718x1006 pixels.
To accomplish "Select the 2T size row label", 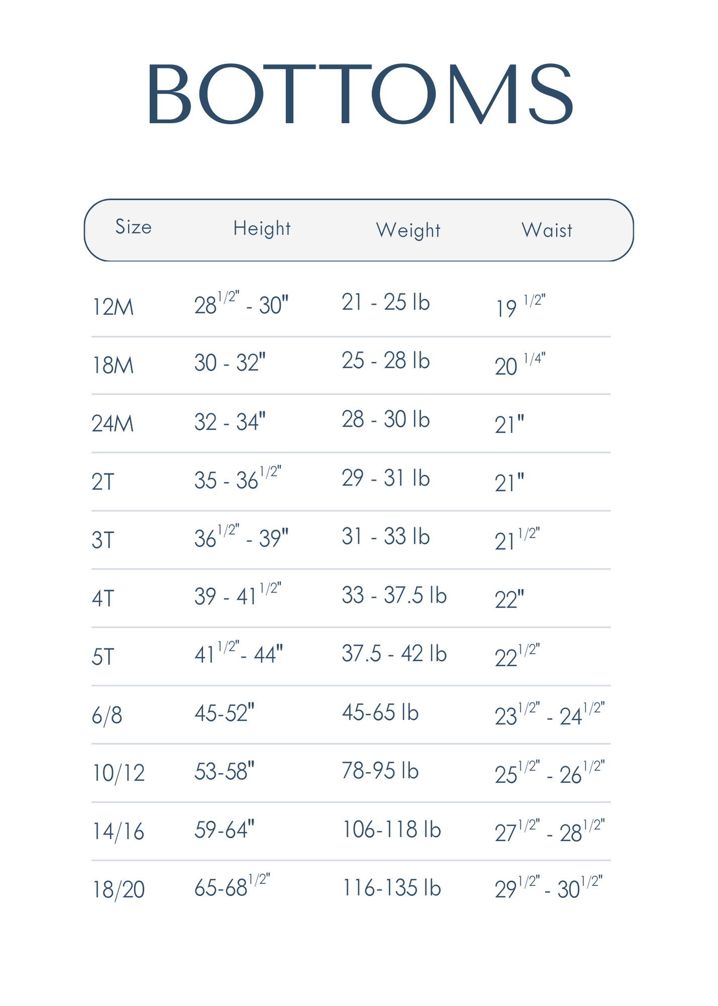I will click(103, 482).
